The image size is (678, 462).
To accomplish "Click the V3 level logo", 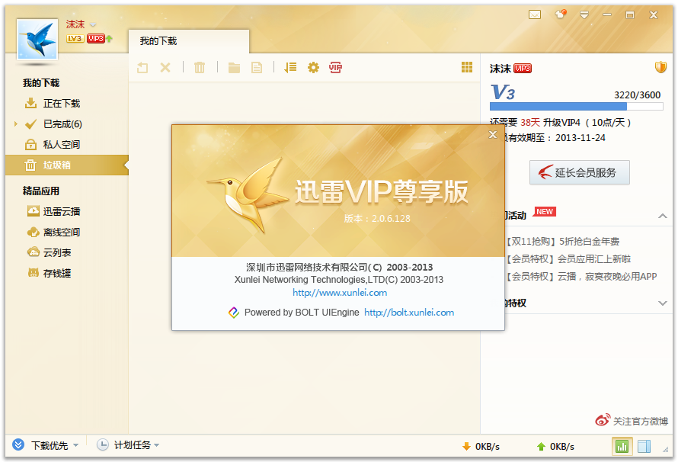I will tap(503, 92).
